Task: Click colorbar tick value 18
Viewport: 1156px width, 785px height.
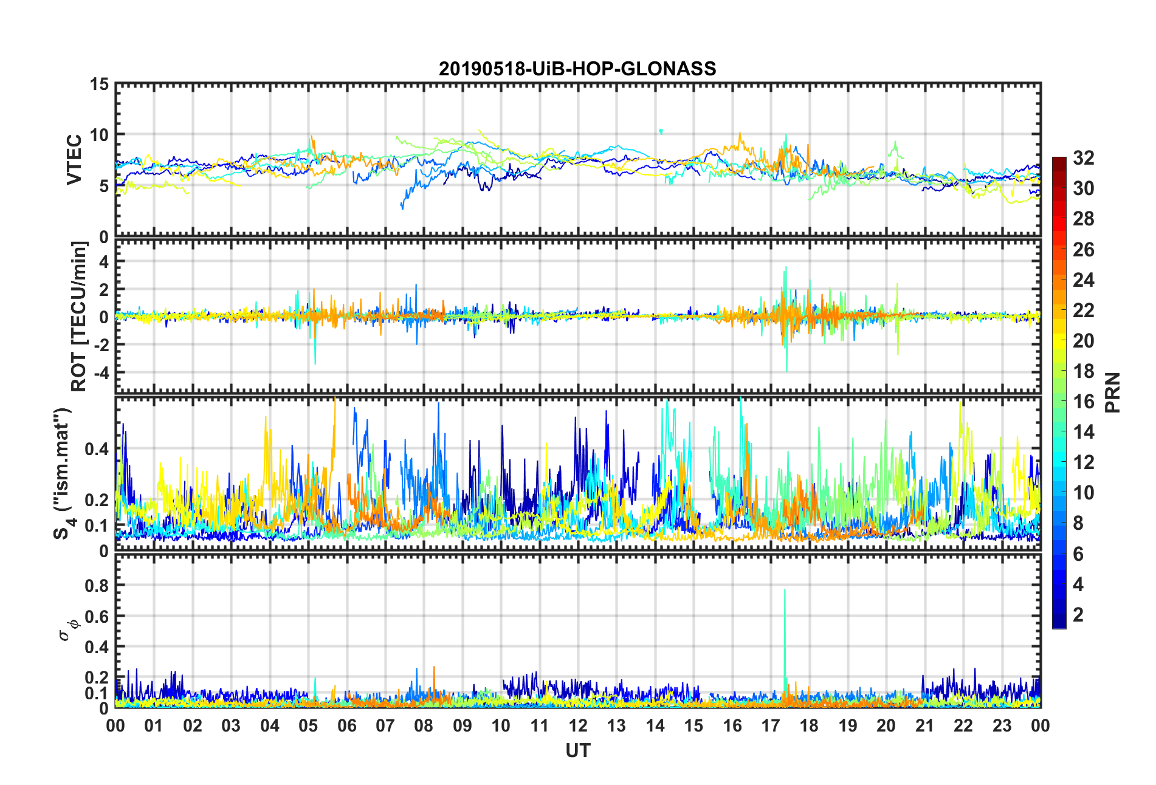Action: (1084, 371)
